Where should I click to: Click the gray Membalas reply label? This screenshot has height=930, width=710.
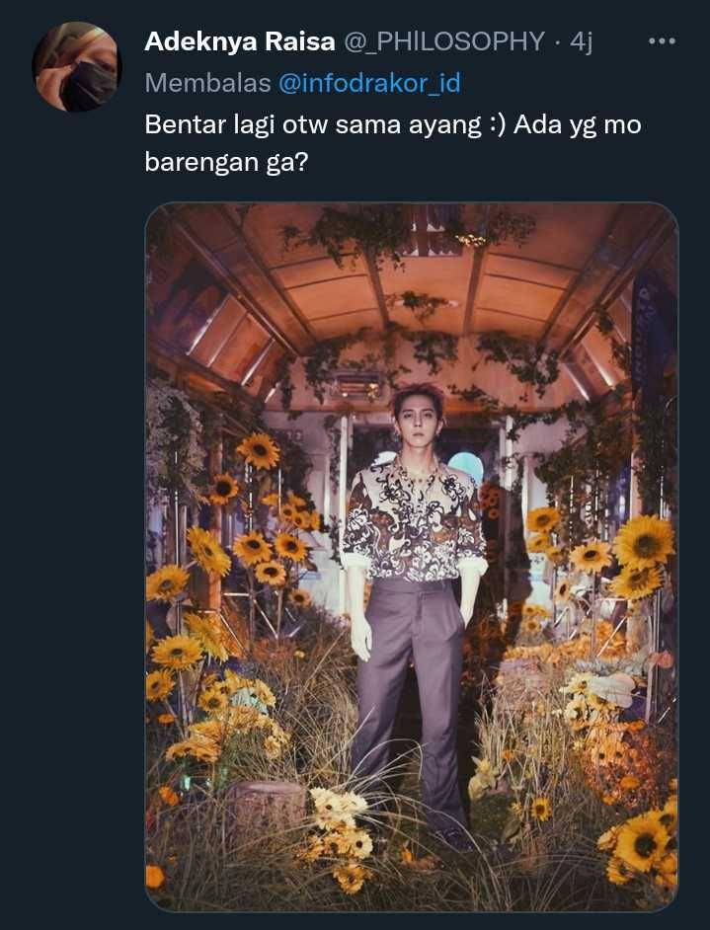pos(207,83)
